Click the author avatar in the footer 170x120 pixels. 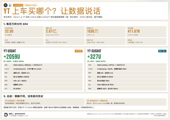(x=6, y=115)
